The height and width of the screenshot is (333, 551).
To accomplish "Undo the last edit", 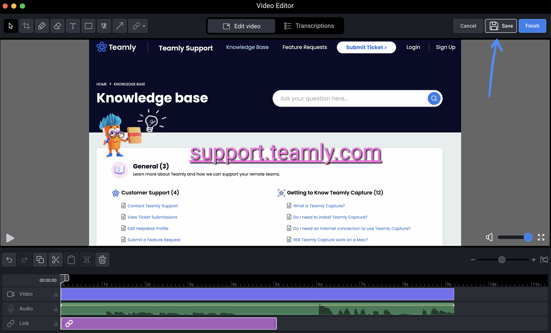I will click(x=9, y=260).
